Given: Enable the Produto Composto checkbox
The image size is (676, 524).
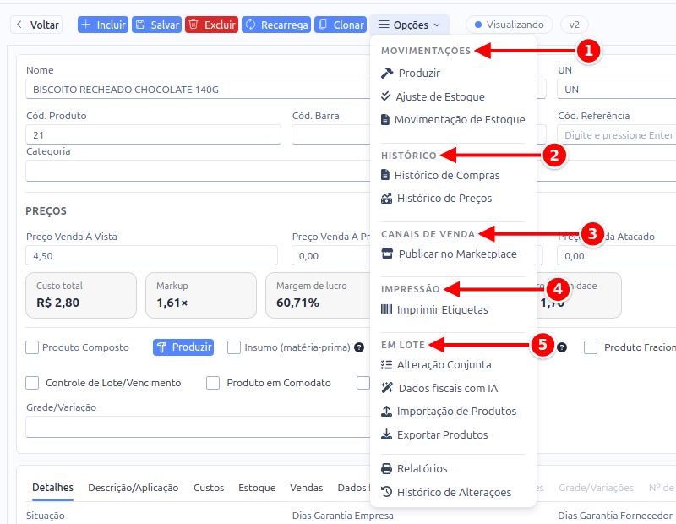Looking at the screenshot, I should click(32, 347).
